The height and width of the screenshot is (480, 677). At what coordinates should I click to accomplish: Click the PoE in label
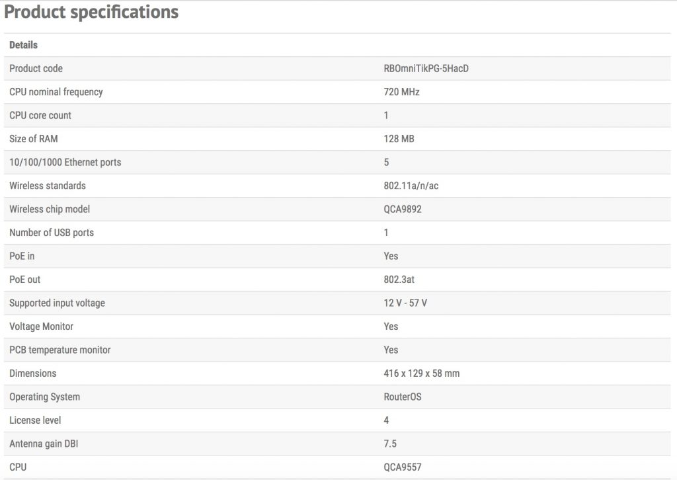tap(22, 257)
